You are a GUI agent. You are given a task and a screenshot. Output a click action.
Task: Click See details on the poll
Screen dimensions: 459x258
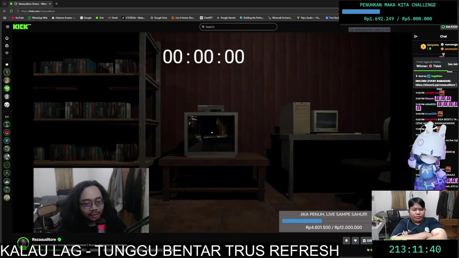pyautogui.click(x=453, y=64)
